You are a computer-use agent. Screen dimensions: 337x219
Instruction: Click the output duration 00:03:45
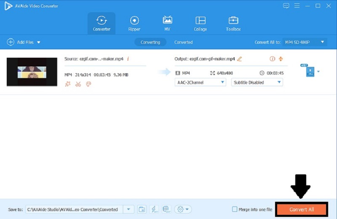coord(275,73)
